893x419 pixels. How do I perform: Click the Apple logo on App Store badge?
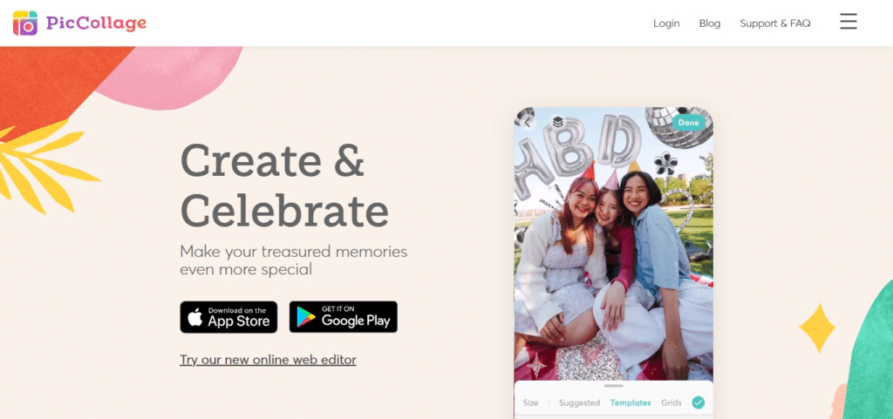coord(195,317)
